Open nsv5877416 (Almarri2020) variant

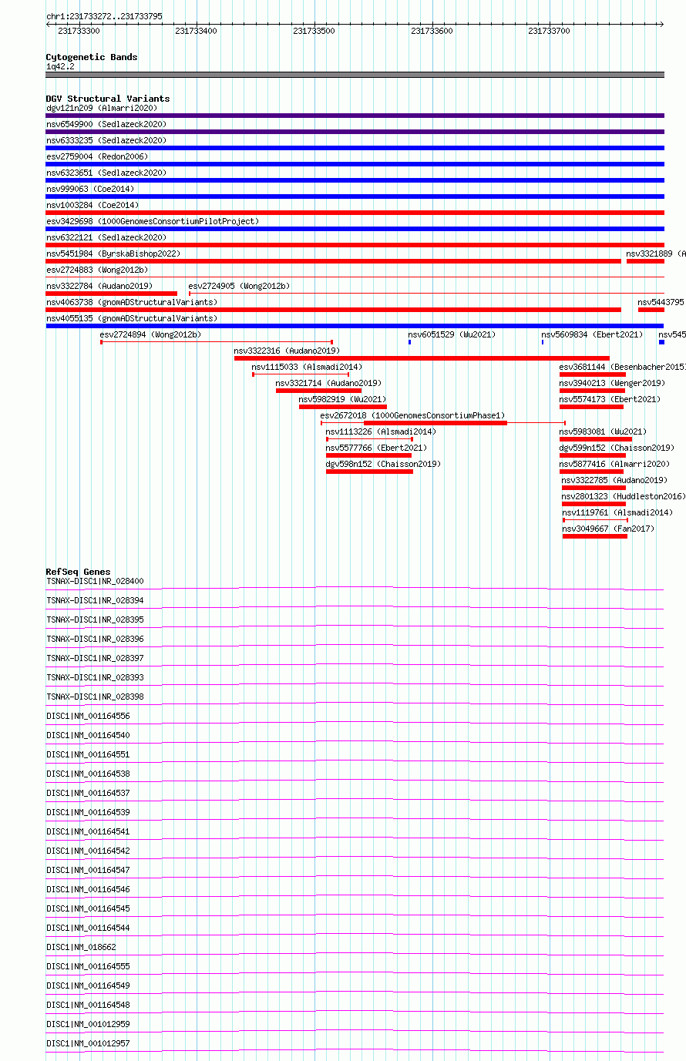point(591,472)
